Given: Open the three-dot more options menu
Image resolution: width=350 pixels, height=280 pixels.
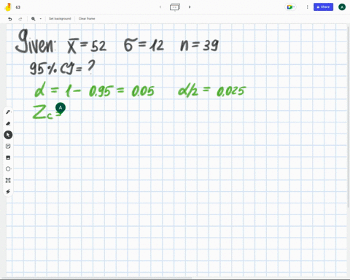Looking at the screenshot, I should pos(307,7).
